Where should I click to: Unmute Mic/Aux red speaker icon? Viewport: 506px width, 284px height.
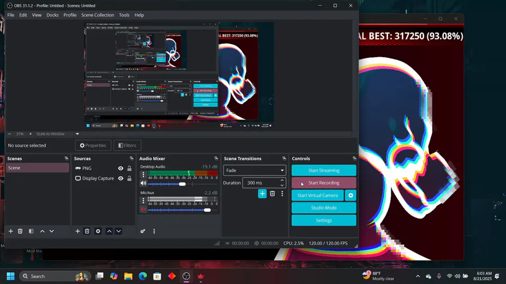point(143,209)
